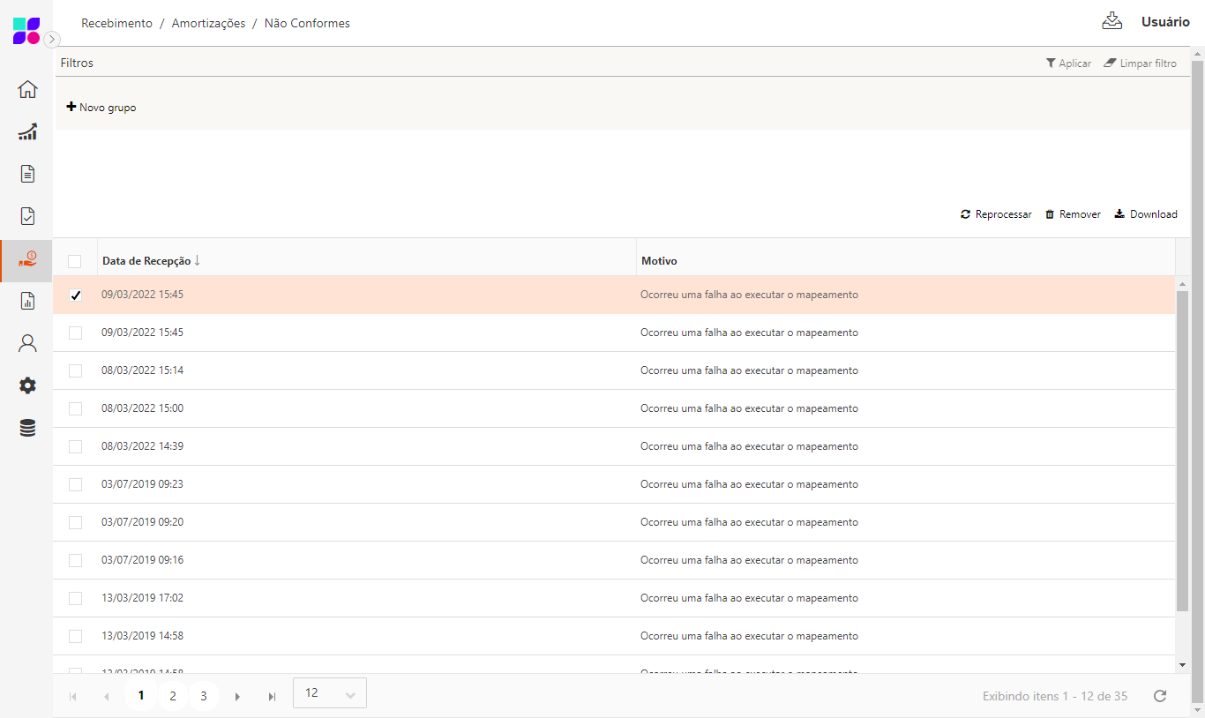
Task: Go to the Amortizações breadcrumb
Action: 208,23
